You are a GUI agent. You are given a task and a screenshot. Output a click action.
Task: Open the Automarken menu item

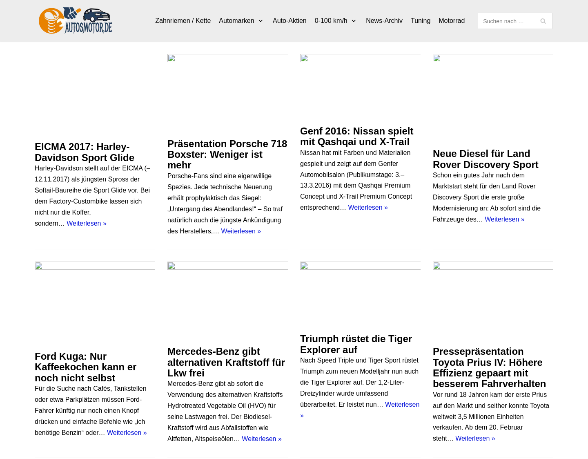(236, 21)
